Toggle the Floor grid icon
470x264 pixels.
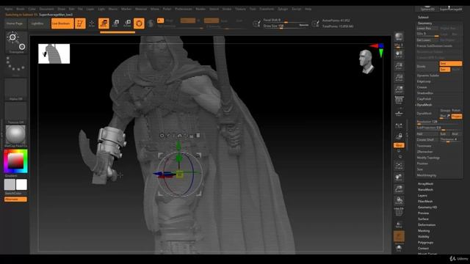(399, 114)
